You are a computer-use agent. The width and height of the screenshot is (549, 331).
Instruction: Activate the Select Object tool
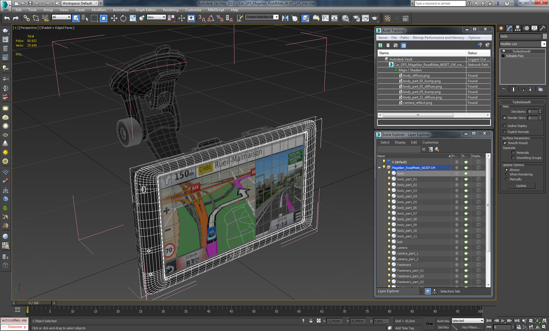tap(76, 19)
